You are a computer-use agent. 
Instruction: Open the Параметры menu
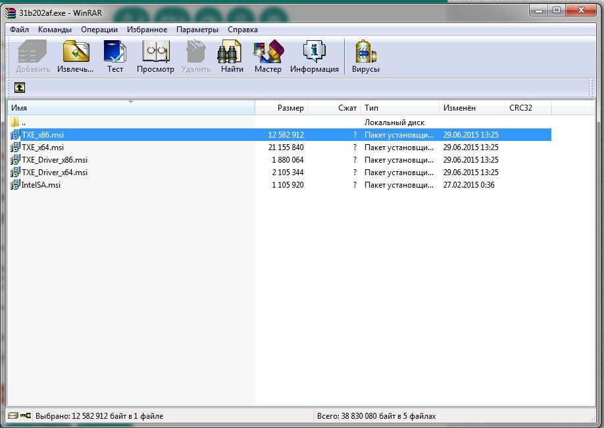click(197, 30)
